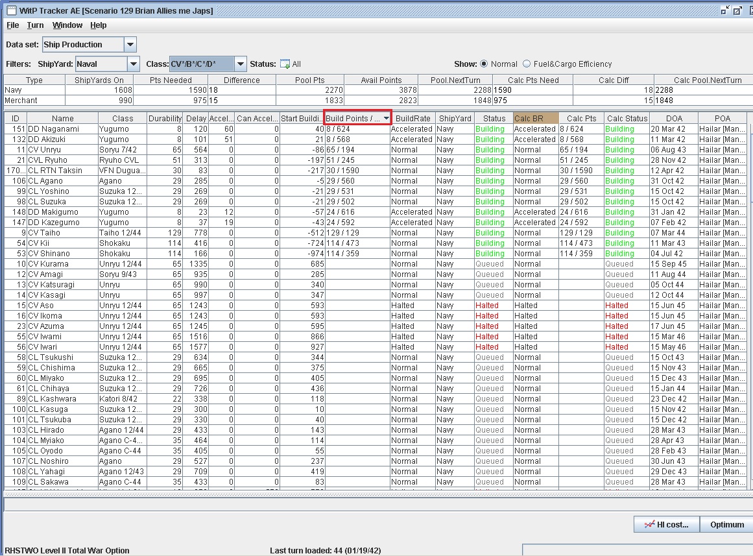Sort by the DOA column header

(673, 118)
